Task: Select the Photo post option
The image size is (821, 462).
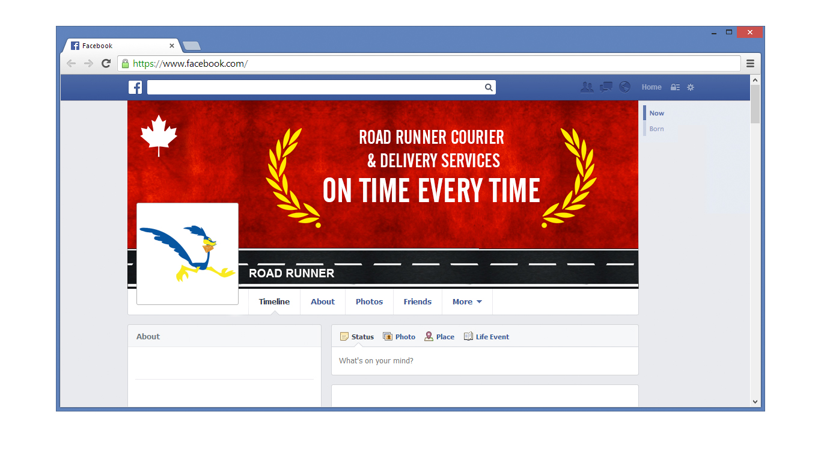Action: (399, 337)
